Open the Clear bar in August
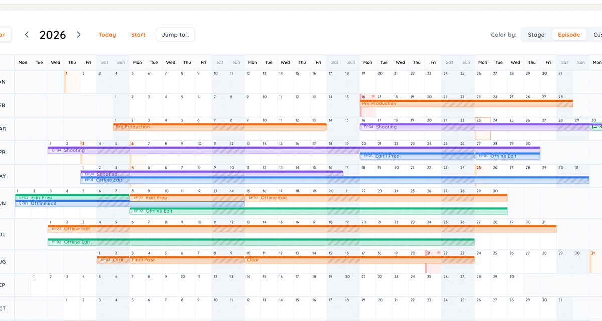The height and width of the screenshot is (321, 602). [359, 260]
